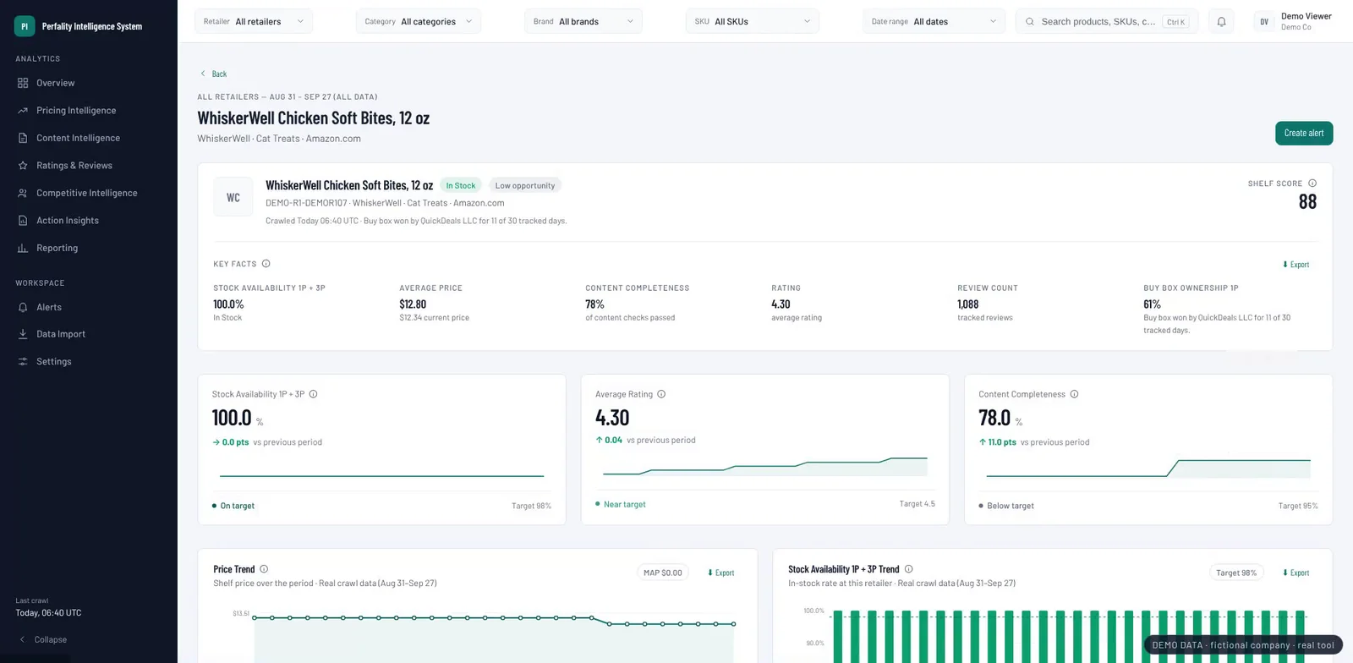Click the Key Facts info icon
The width and height of the screenshot is (1353, 663).
point(266,264)
